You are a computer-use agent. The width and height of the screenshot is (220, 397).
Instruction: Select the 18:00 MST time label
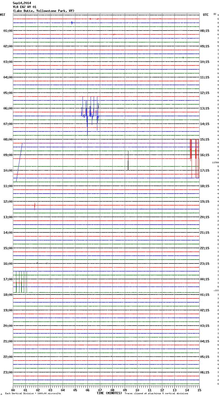click(8, 295)
